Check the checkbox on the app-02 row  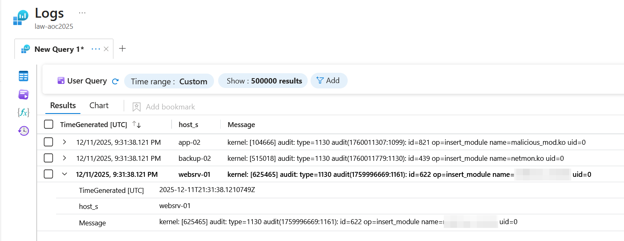click(48, 141)
